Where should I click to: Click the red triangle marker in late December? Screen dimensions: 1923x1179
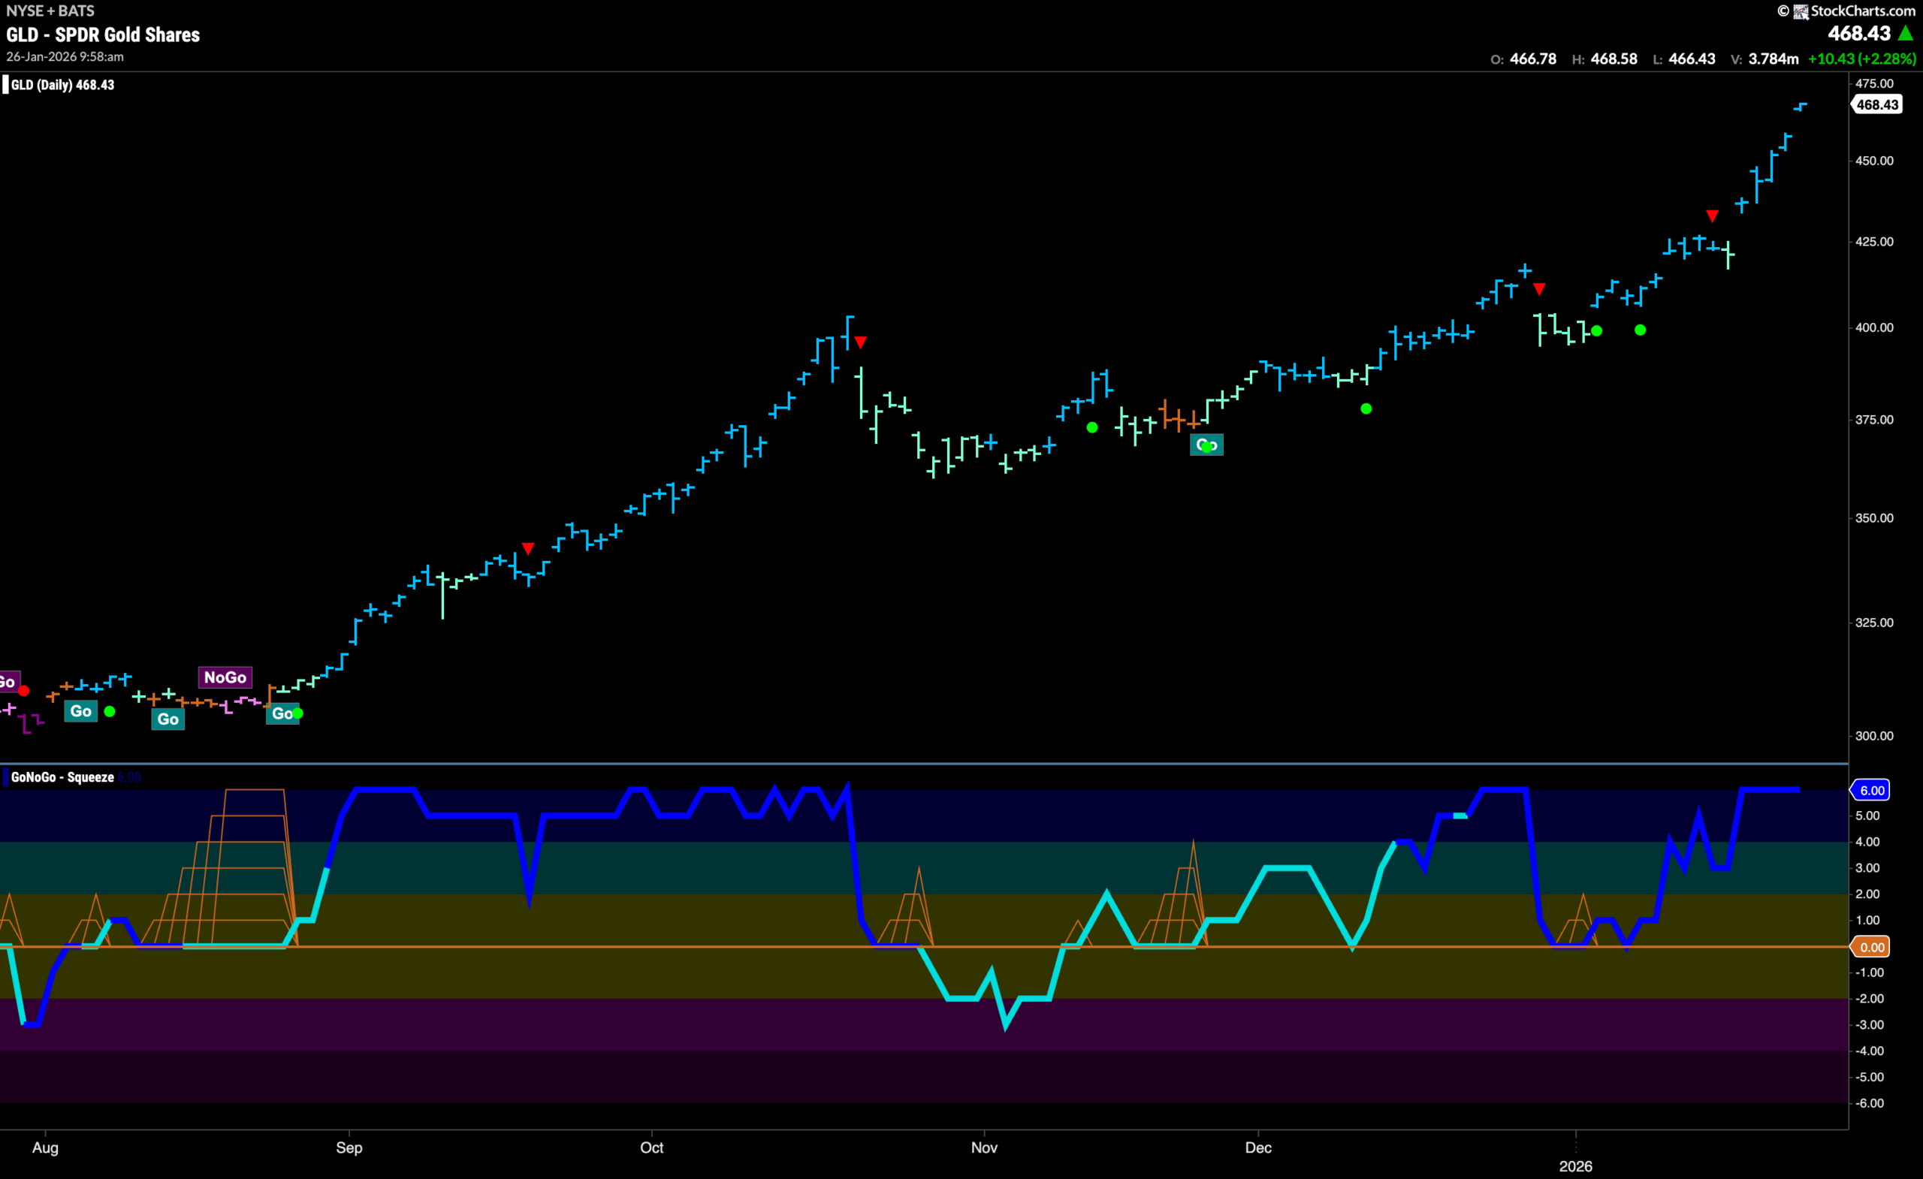point(1539,289)
